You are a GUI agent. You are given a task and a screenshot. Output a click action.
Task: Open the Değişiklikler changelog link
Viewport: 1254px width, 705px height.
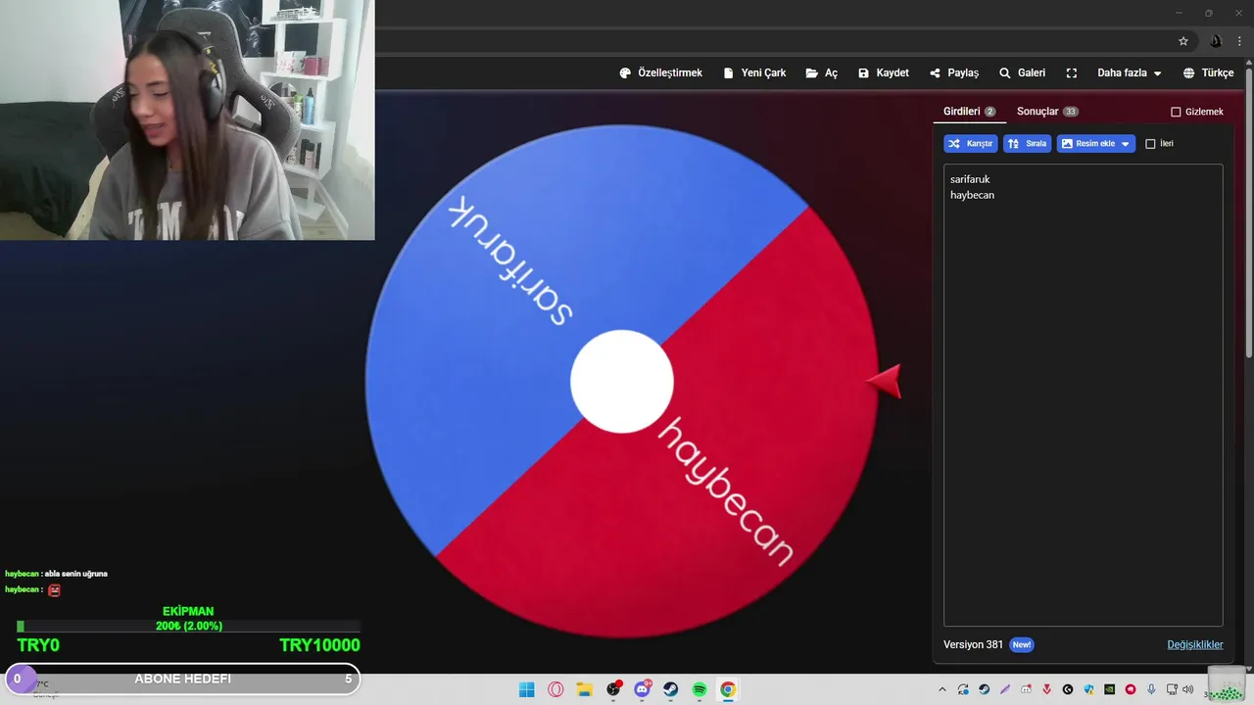(1194, 644)
